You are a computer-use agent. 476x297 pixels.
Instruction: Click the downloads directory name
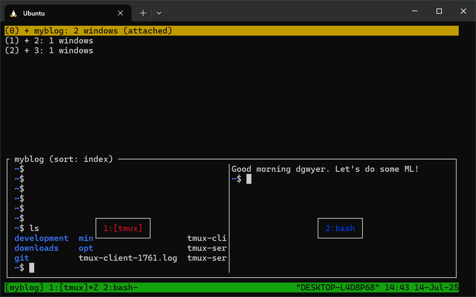[x=36, y=248]
